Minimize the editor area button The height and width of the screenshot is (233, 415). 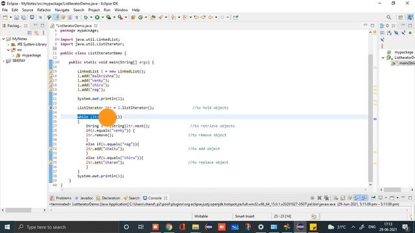point(366,25)
